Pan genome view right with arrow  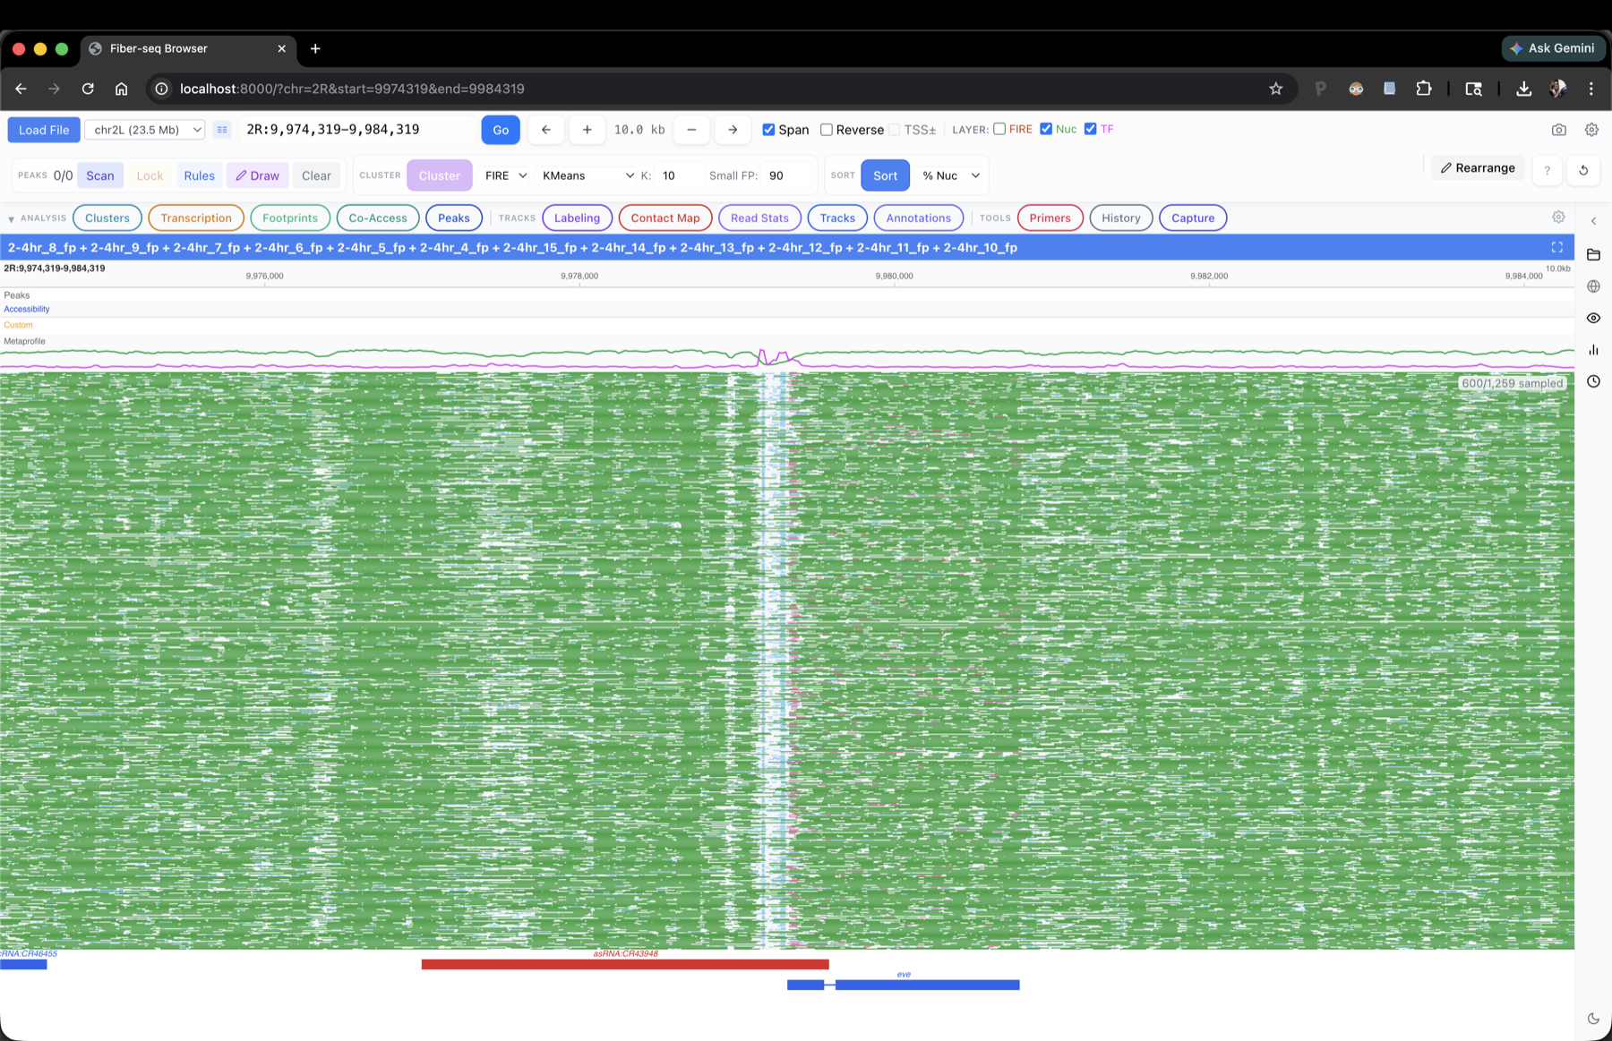click(x=733, y=130)
